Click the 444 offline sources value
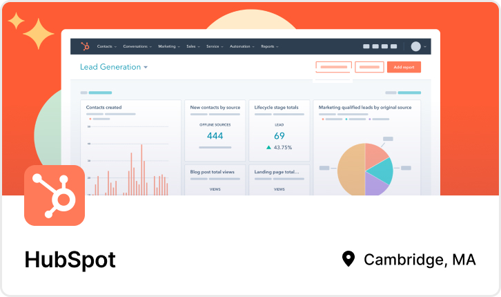 215,136
